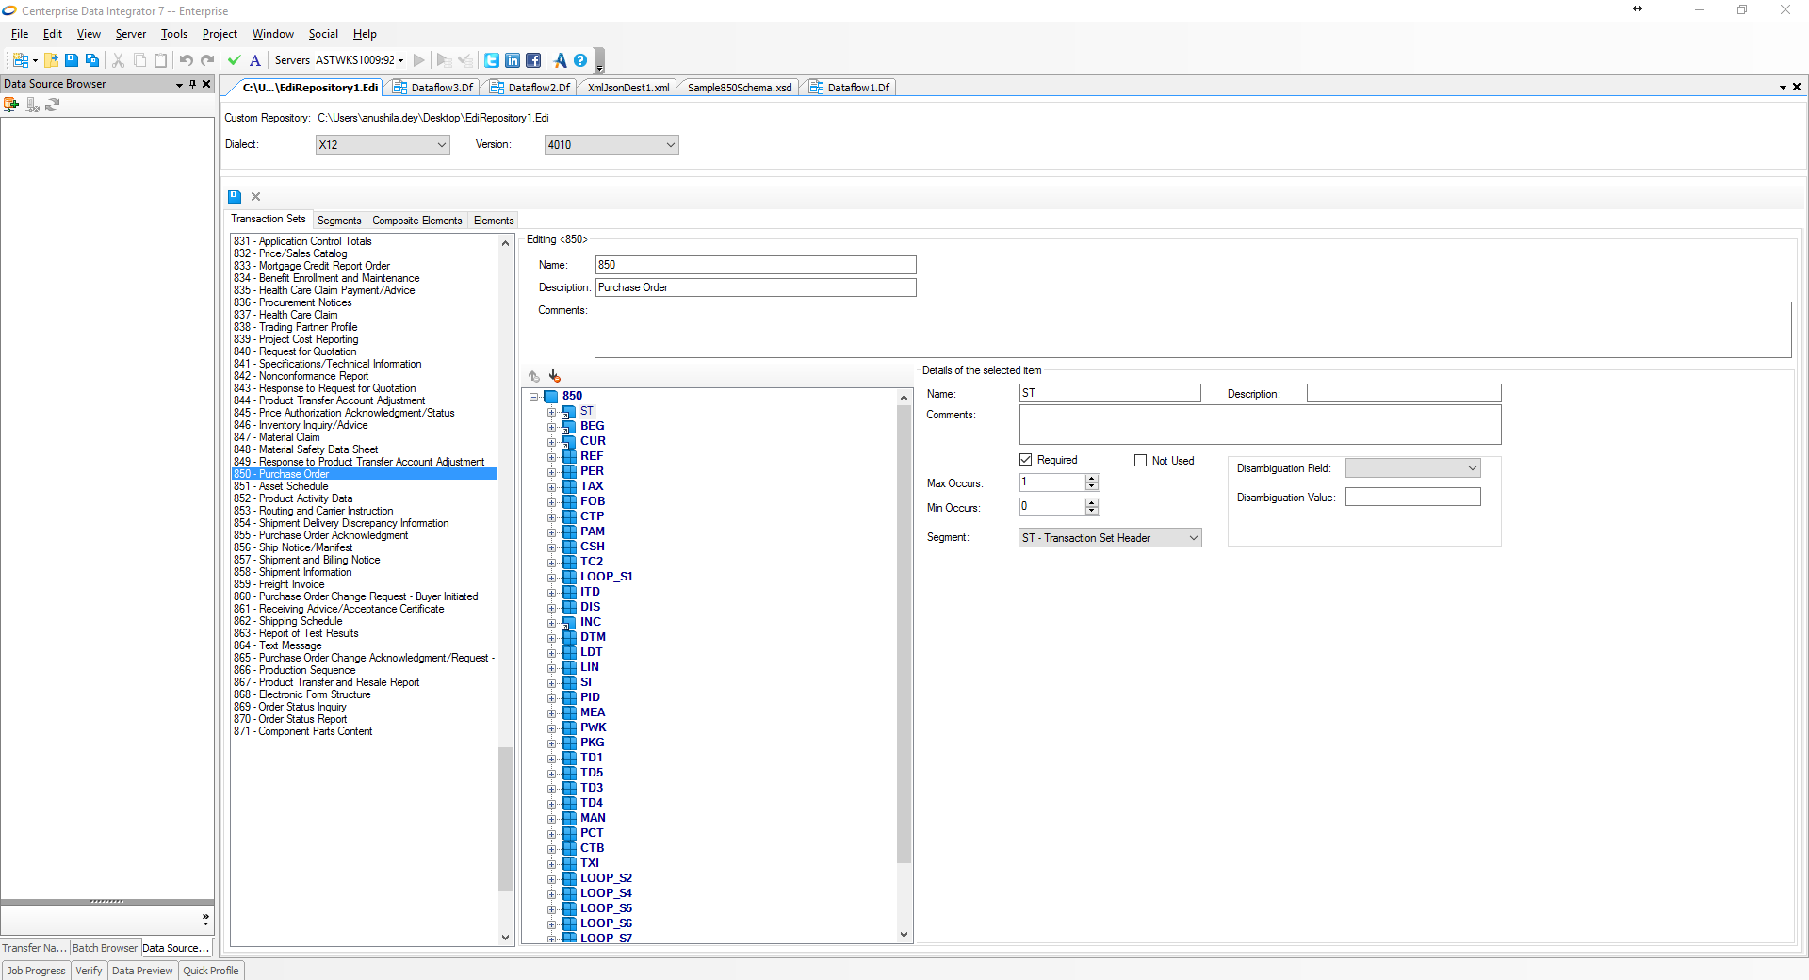
Task: Click the green checkmark Verify icon
Action: tap(235, 60)
